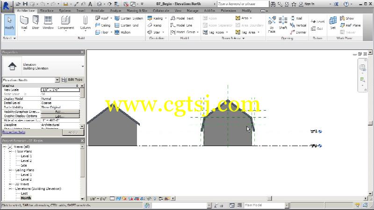Expand the 3D Views tree node
Screen dimensions: 374x210
coord(10,184)
